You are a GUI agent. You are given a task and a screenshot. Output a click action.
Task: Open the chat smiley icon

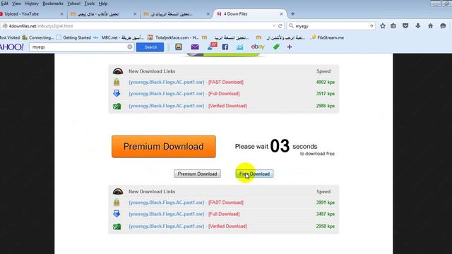[x=443, y=26]
